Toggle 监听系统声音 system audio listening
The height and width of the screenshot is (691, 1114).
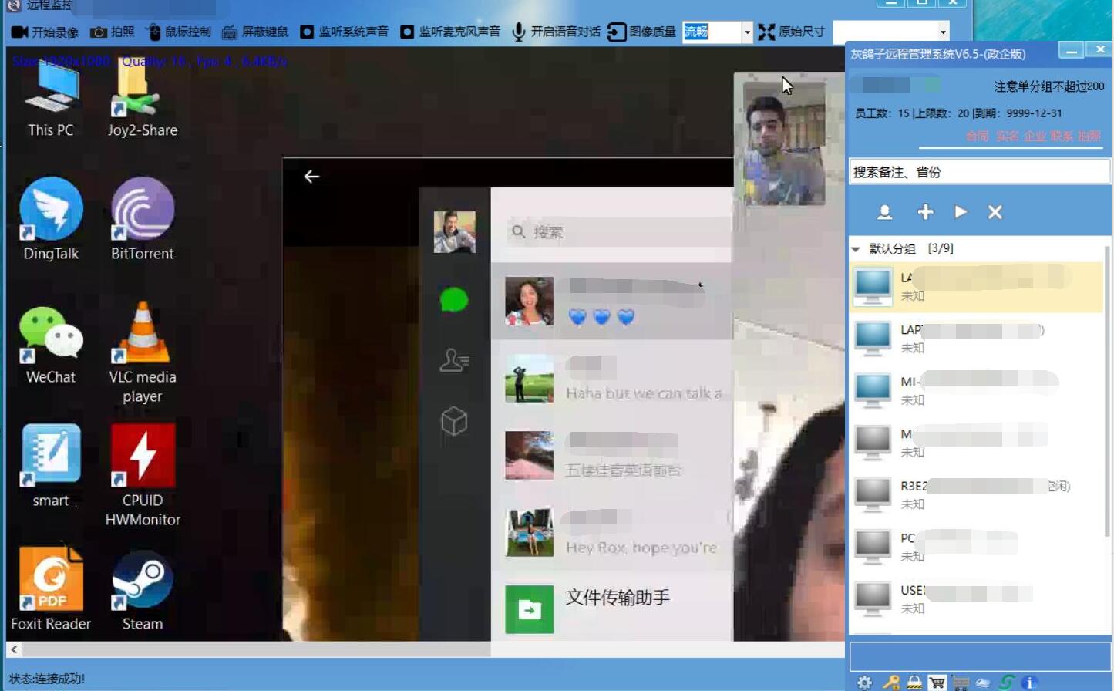pyautogui.click(x=344, y=32)
